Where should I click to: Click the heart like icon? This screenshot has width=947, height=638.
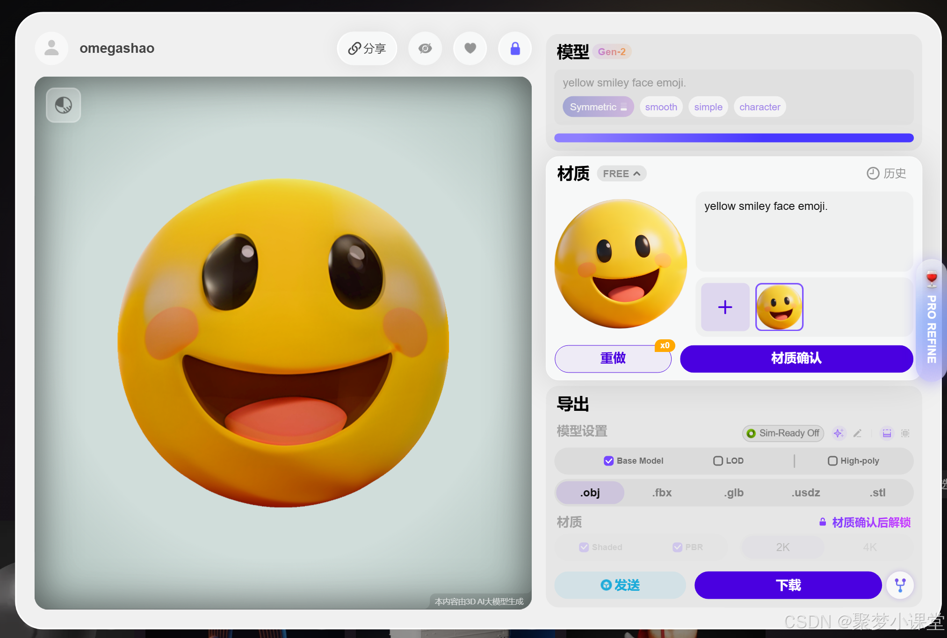(x=470, y=49)
